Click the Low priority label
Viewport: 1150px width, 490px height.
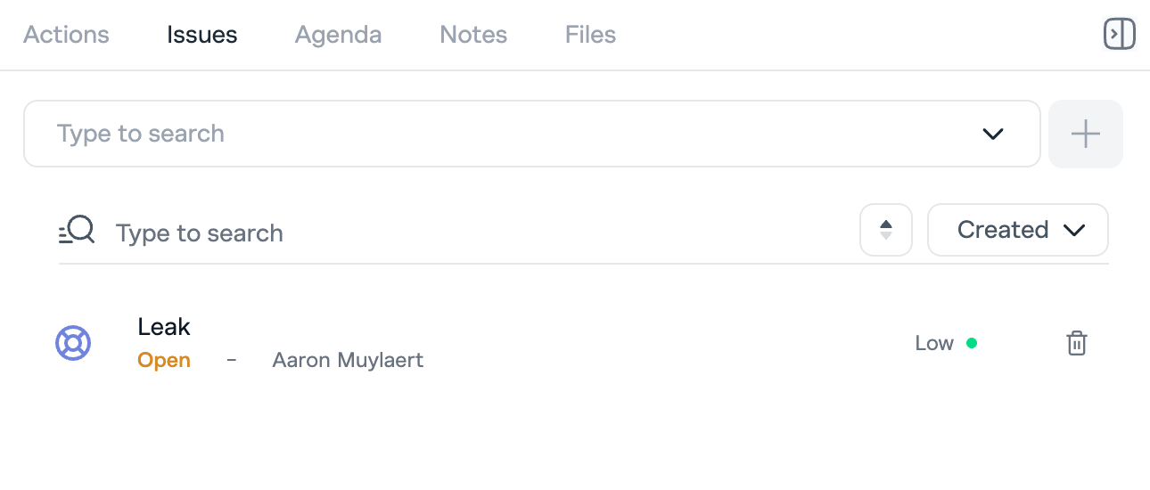pos(934,343)
